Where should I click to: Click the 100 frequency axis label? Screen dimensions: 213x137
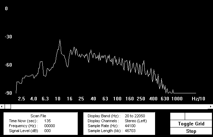[x=117, y=99]
